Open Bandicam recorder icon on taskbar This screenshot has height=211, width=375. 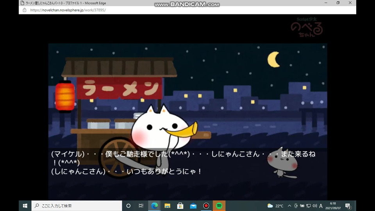pyautogui.click(x=206, y=206)
